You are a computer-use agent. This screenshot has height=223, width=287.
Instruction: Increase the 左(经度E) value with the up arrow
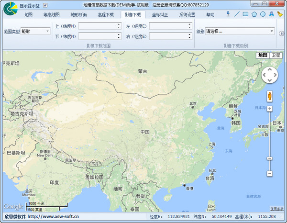[x=189, y=24]
